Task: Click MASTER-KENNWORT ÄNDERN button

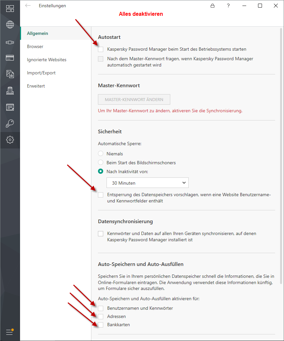Action: click(134, 99)
